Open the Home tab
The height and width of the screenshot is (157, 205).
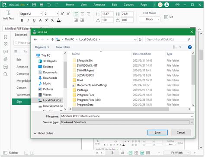(70, 5)
